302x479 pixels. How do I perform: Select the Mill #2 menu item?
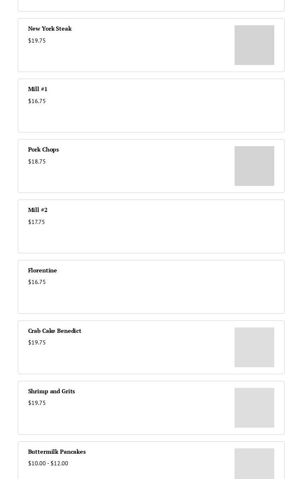point(151,226)
